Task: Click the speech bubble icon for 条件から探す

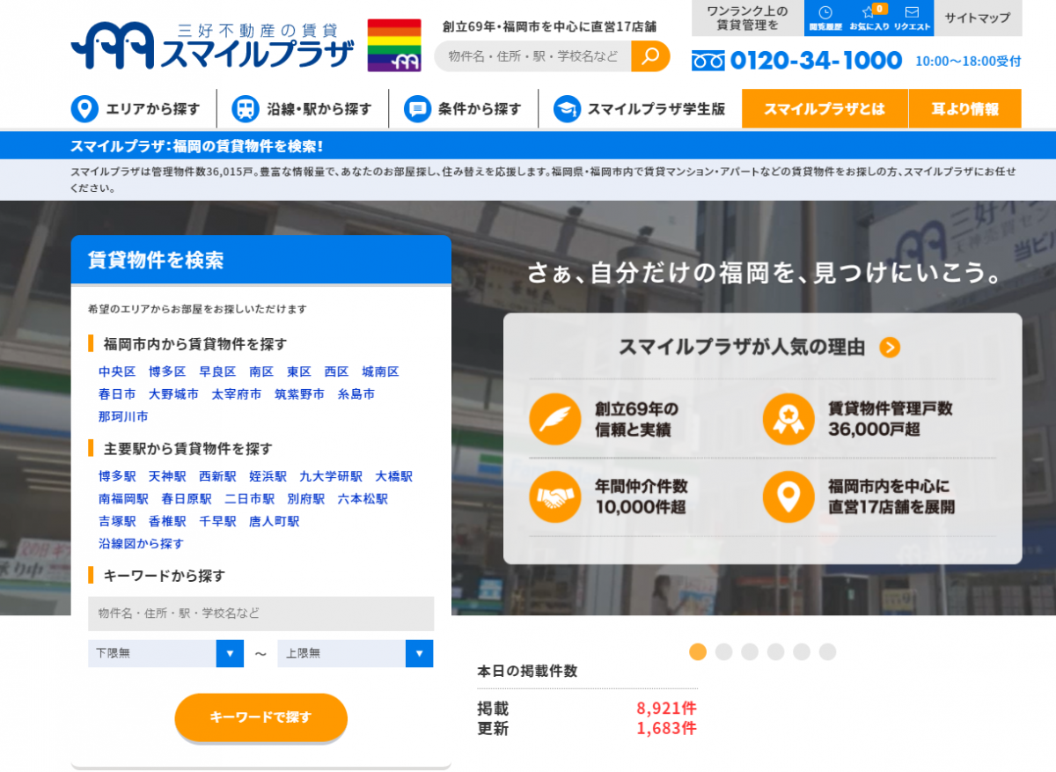Action: pyautogui.click(x=417, y=109)
